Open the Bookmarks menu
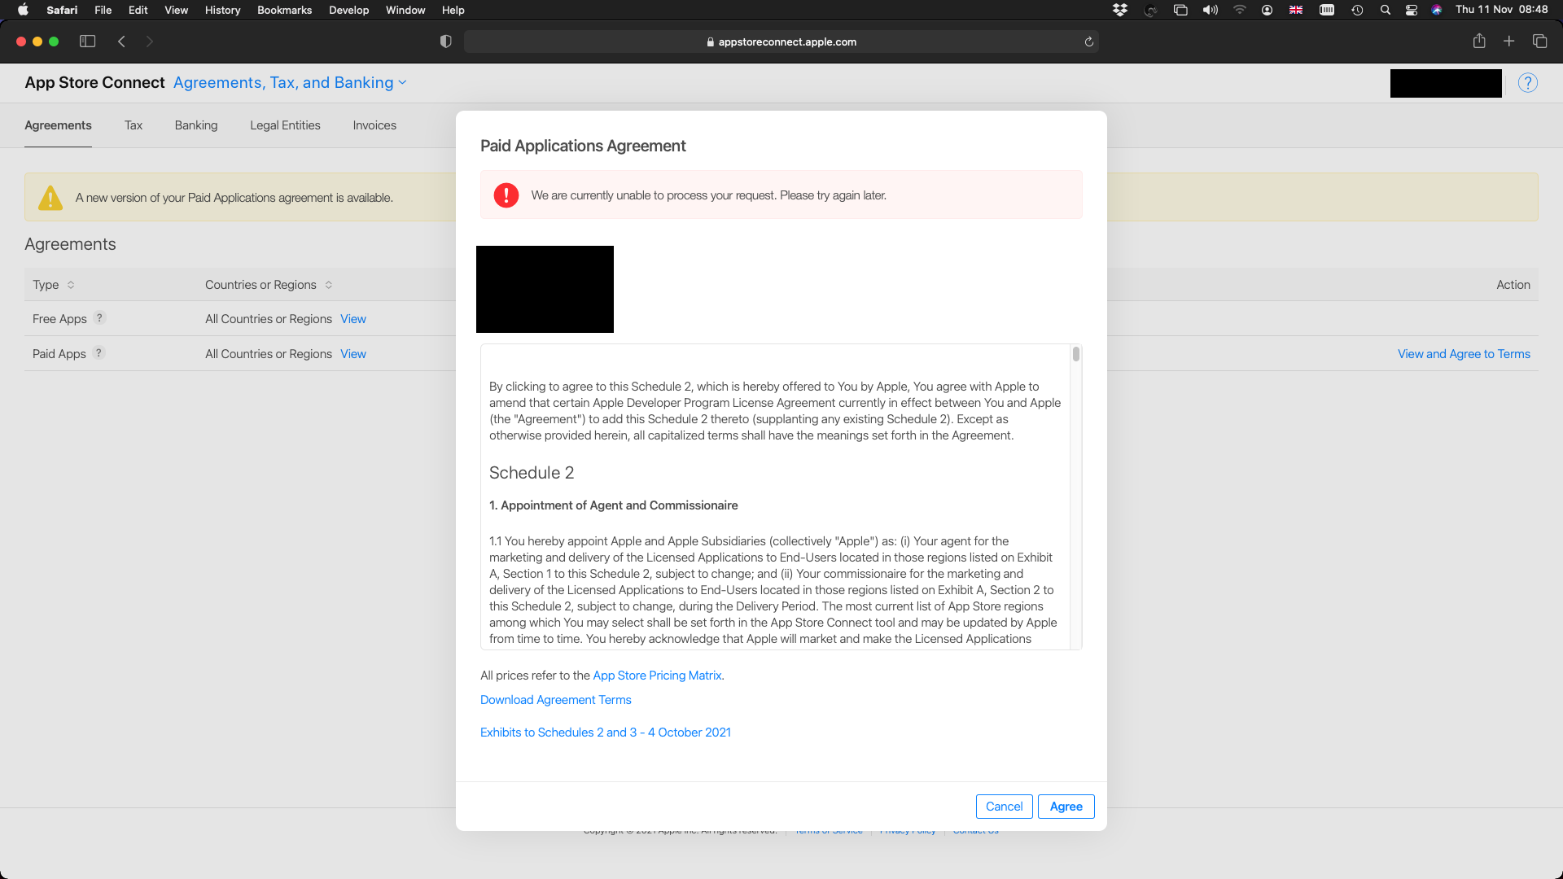 (284, 10)
